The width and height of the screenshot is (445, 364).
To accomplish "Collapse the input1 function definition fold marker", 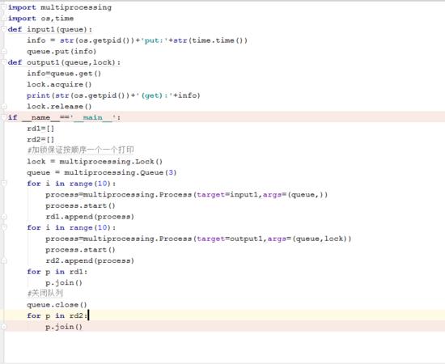I will coord(3,29).
